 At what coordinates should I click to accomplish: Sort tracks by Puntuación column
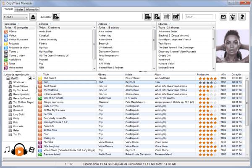coord(203,74)
